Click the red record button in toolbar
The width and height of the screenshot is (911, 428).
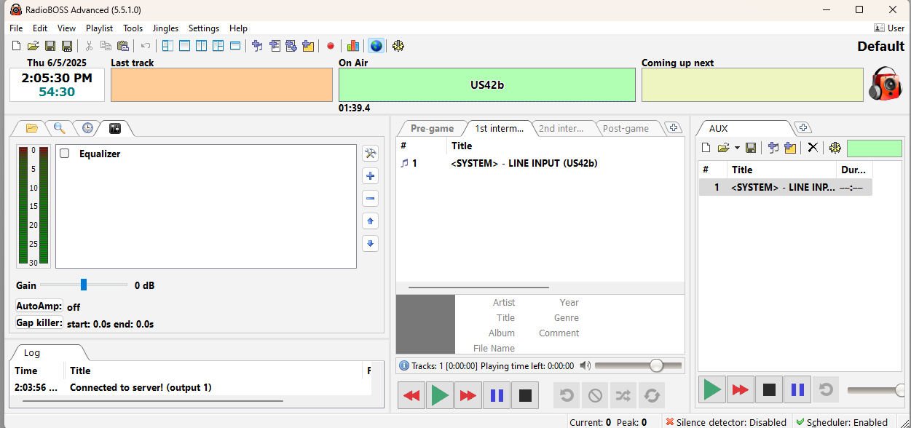[330, 46]
